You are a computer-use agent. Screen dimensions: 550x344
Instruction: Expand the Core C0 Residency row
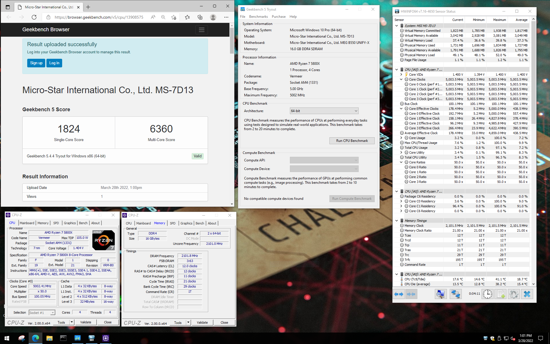point(401,201)
